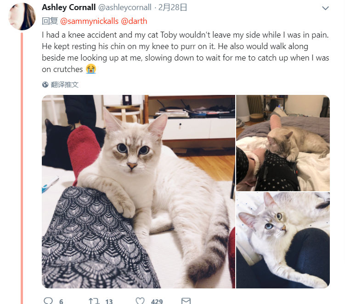
Task: Open the @ashleycornall handle link
Action: pyautogui.click(x=125, y=7)
